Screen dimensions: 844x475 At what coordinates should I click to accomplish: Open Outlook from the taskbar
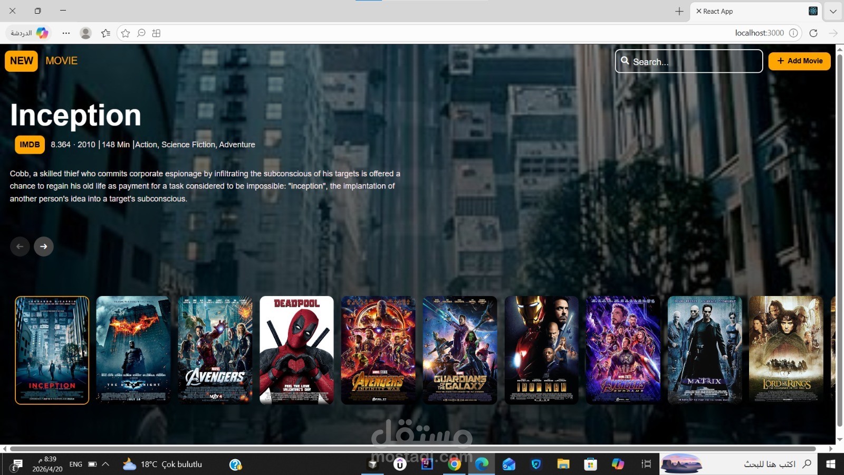(x=509, y=464)
